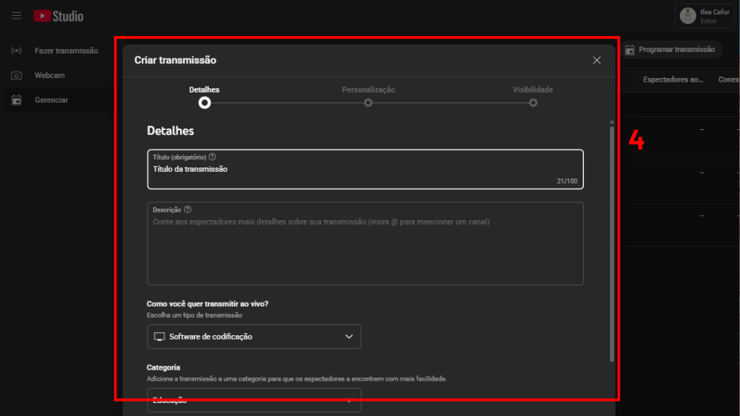Open the Ifes Cefor account avatar
Image resolution: width=740 pixels, height=416 pixels.
click(x=688, y=16)
